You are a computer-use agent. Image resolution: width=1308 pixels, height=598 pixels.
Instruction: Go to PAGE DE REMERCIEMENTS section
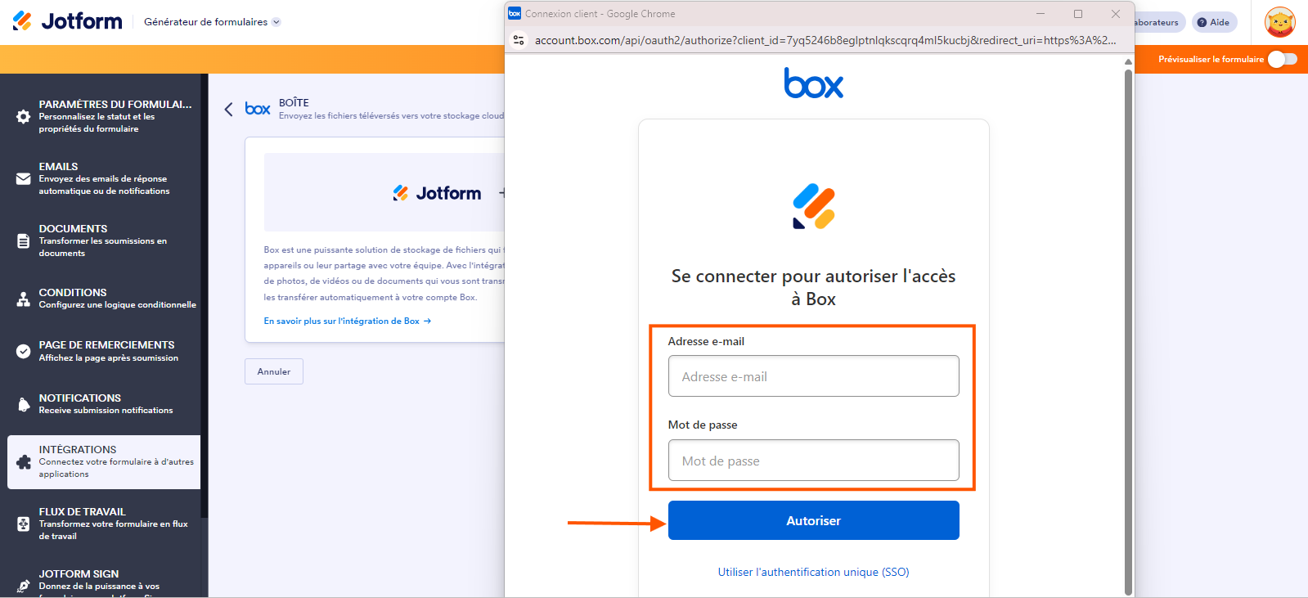(x=104, y=351)
